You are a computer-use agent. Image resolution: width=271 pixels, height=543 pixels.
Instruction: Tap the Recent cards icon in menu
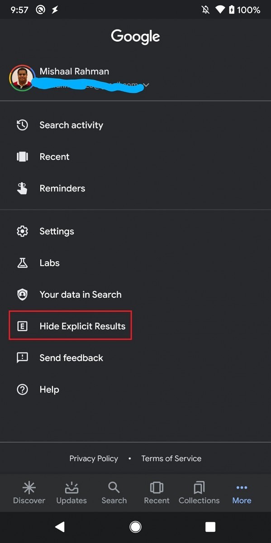tap(22, 157)
